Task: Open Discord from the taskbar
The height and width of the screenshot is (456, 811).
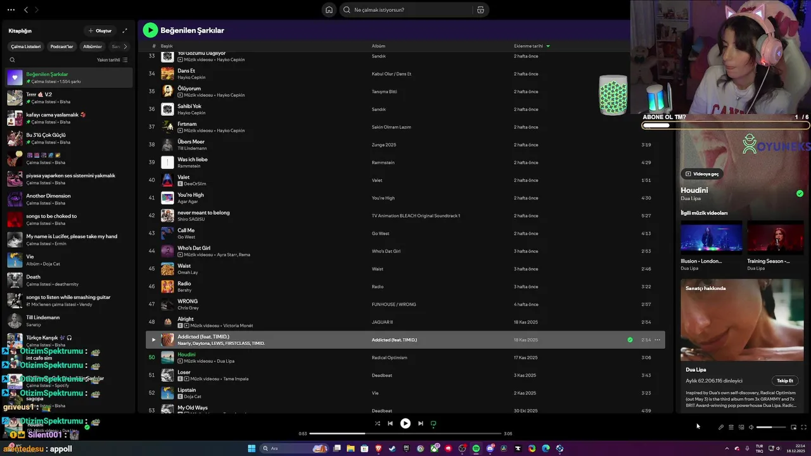Action: coord(490,448)
